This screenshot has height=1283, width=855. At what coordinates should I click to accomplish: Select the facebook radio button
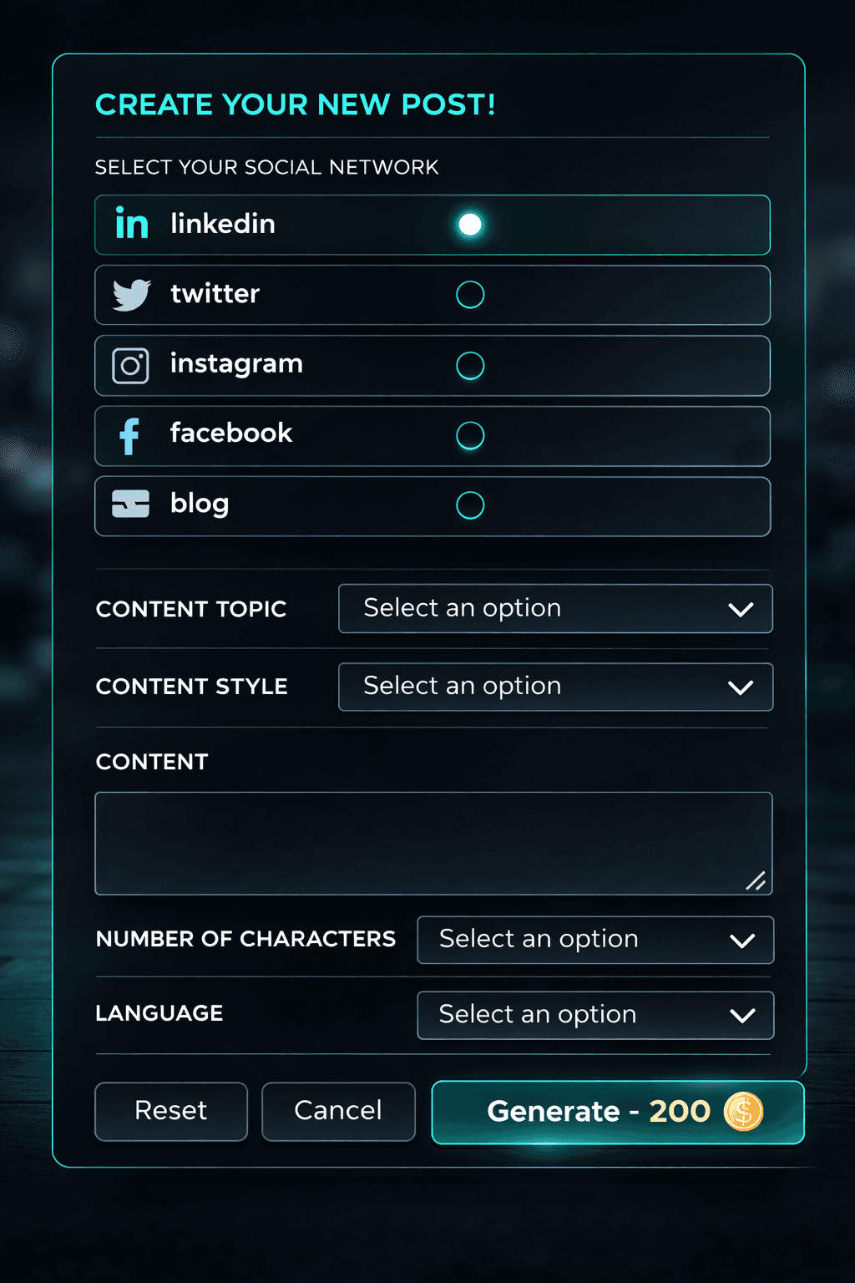(x=470, y=435)
